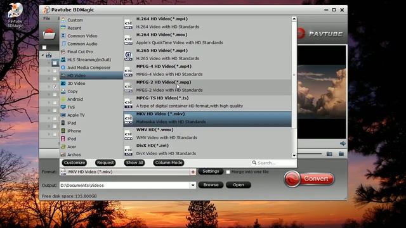Start conversion with Convert button
Image resolution: width=406 pixels, height=228 pixels.
pyautogui.click(x=309, y=179)
